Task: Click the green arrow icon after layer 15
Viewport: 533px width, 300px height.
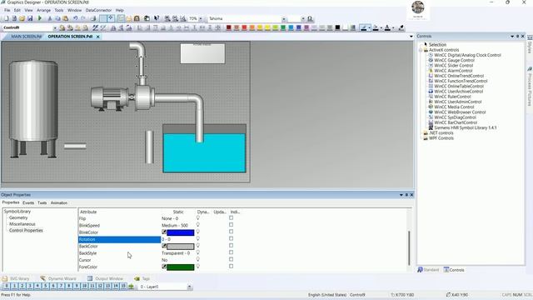Action: 132,287
